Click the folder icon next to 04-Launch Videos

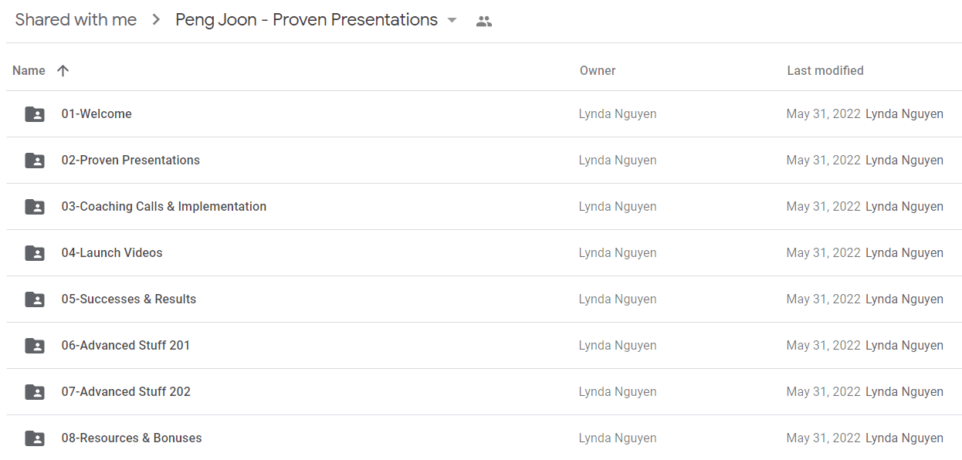[x=35, y=253]
